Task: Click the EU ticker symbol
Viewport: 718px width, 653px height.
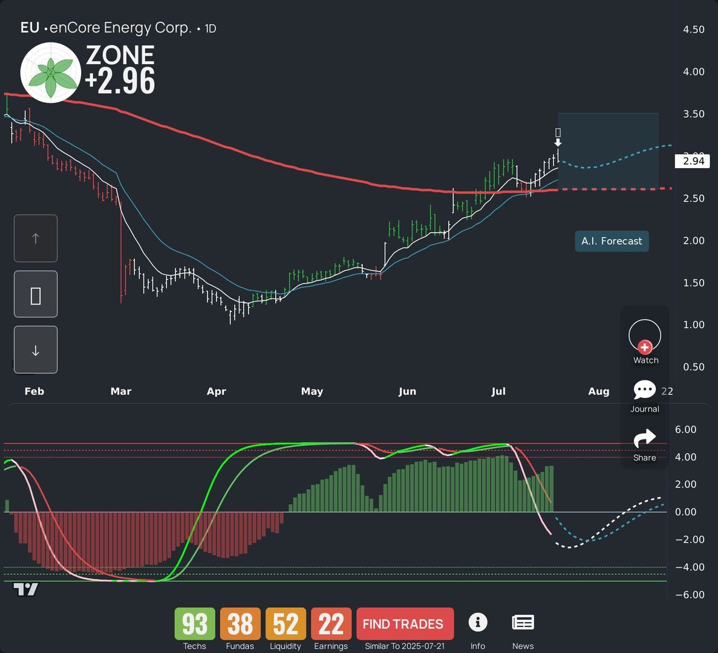Action: (30, 28)
